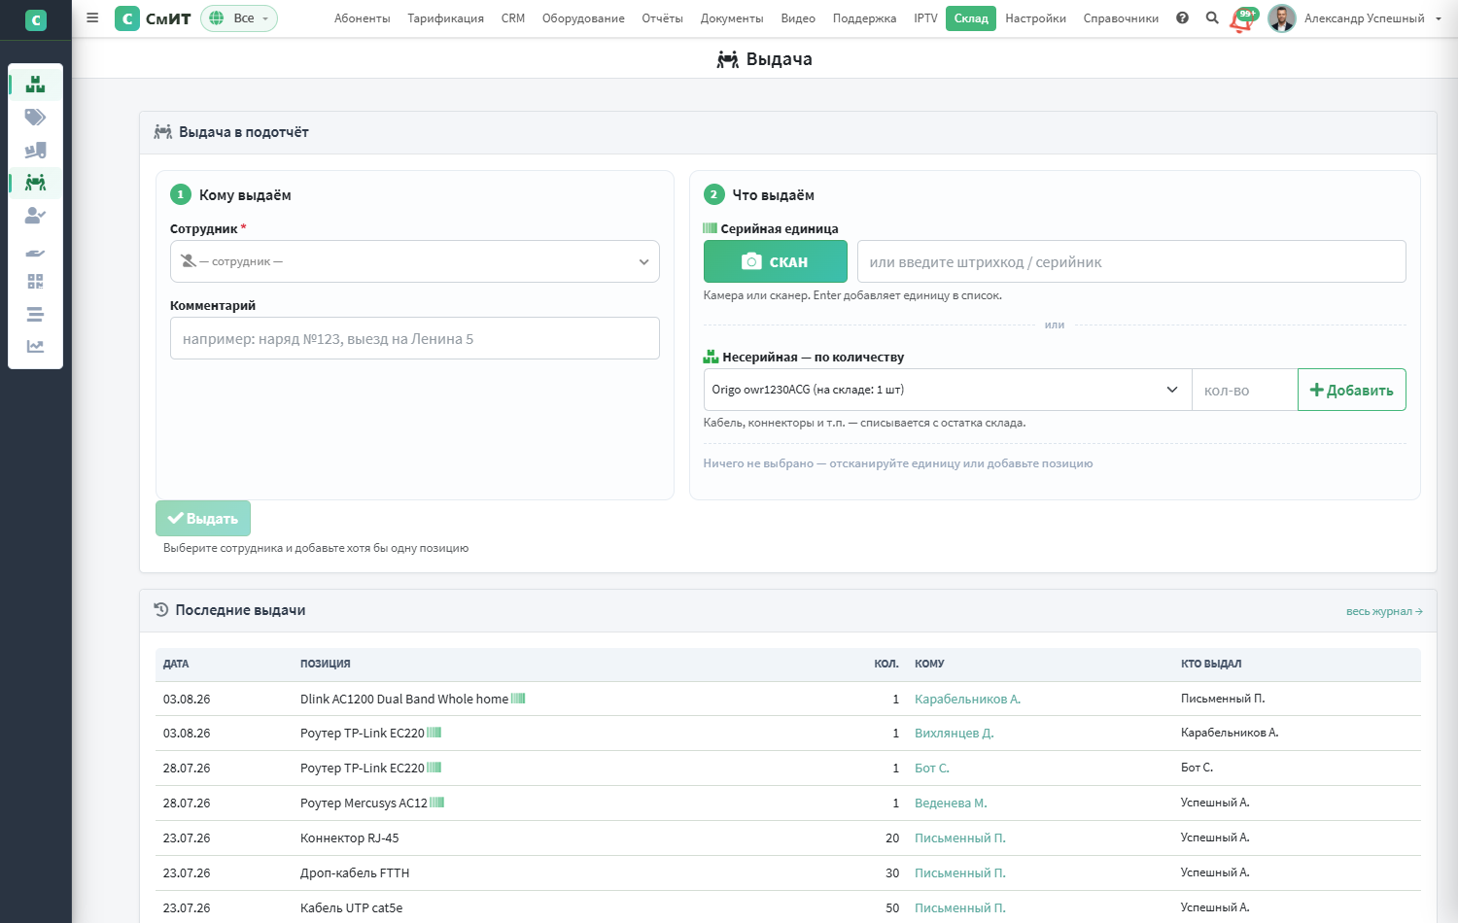Open Письменный П. link in Кабель UTP cat5e row
Viewport: 1458px width, 923px height.
pyautogui.click(x=959, y=907)
